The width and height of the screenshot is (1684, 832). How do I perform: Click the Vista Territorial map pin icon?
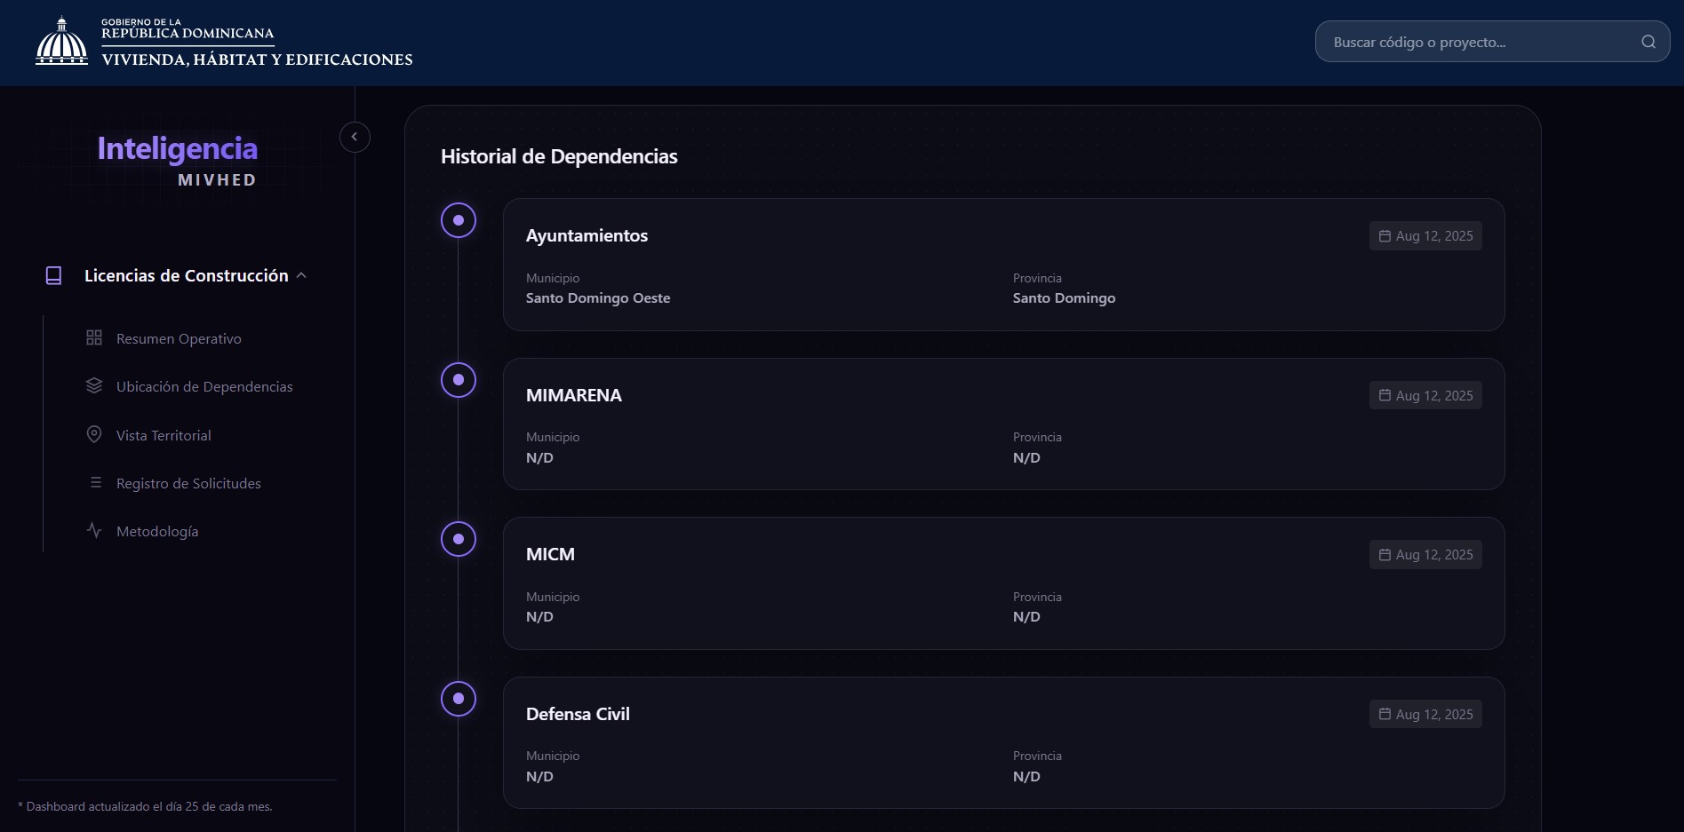click(94, 434)
